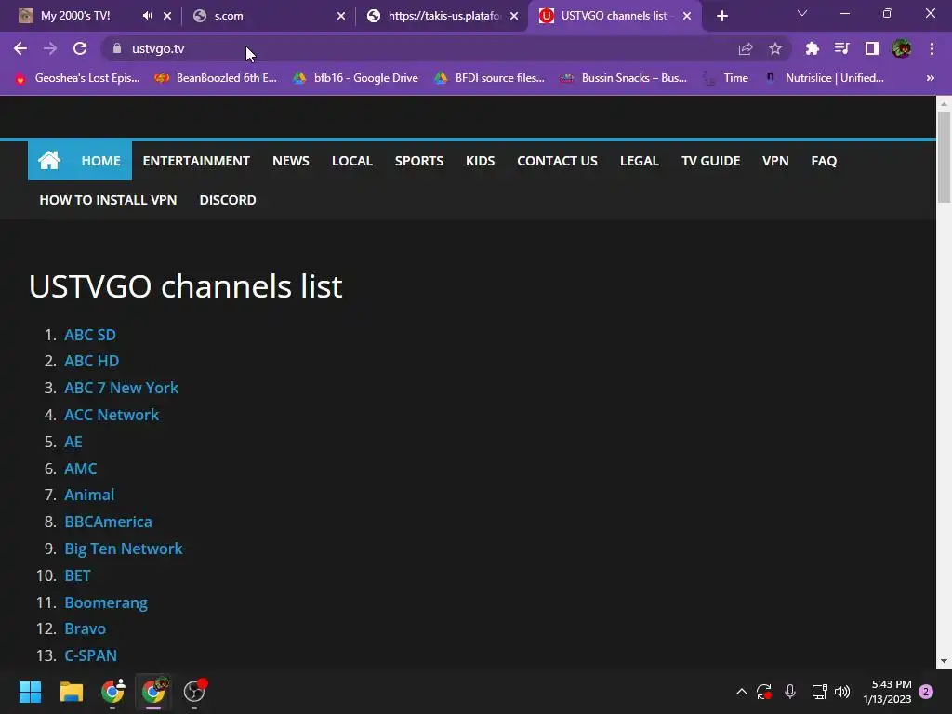Open the ABC HD channel link
This screenshot has width=952, height=714.
tap(92, 361)
